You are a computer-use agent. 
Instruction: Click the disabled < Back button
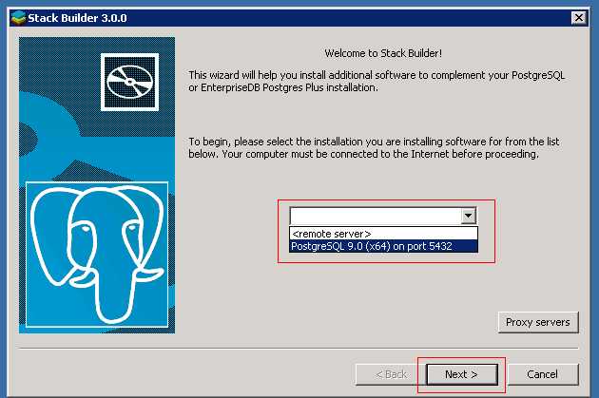pyautogui.click(x=391, y=374)
